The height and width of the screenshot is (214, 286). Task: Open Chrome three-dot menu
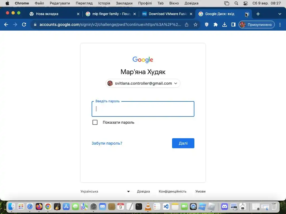(x=280, y=25)
